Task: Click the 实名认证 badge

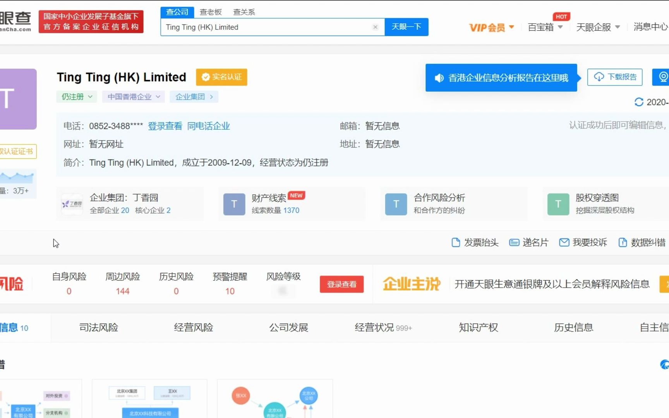Action: pyautogui.click(x=221, y=77)
